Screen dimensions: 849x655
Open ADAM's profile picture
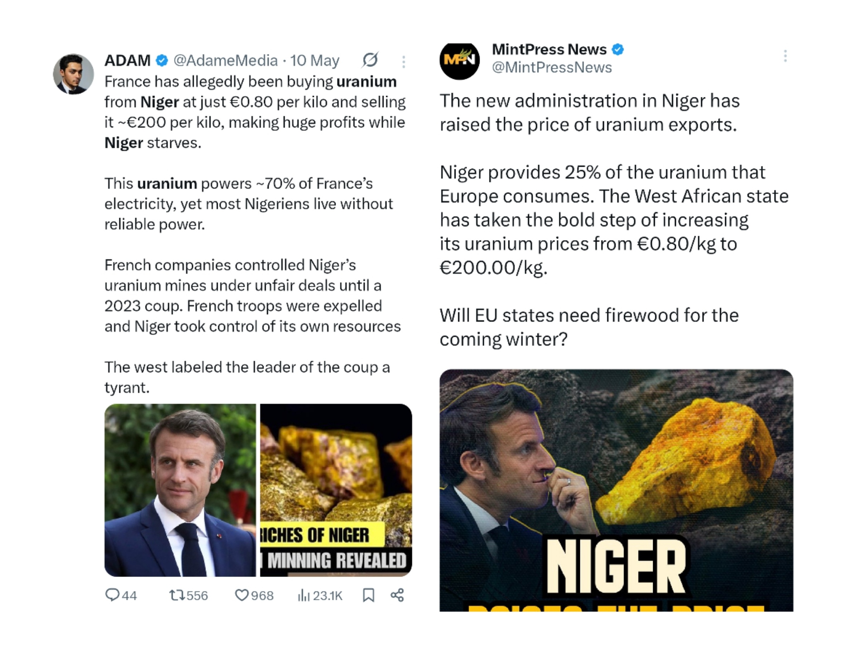(x=73, y=74)
